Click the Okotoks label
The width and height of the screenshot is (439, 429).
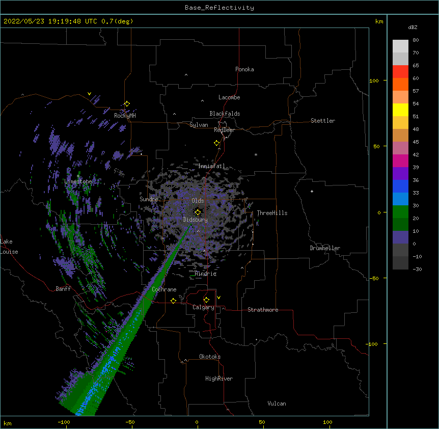(210, 357)
